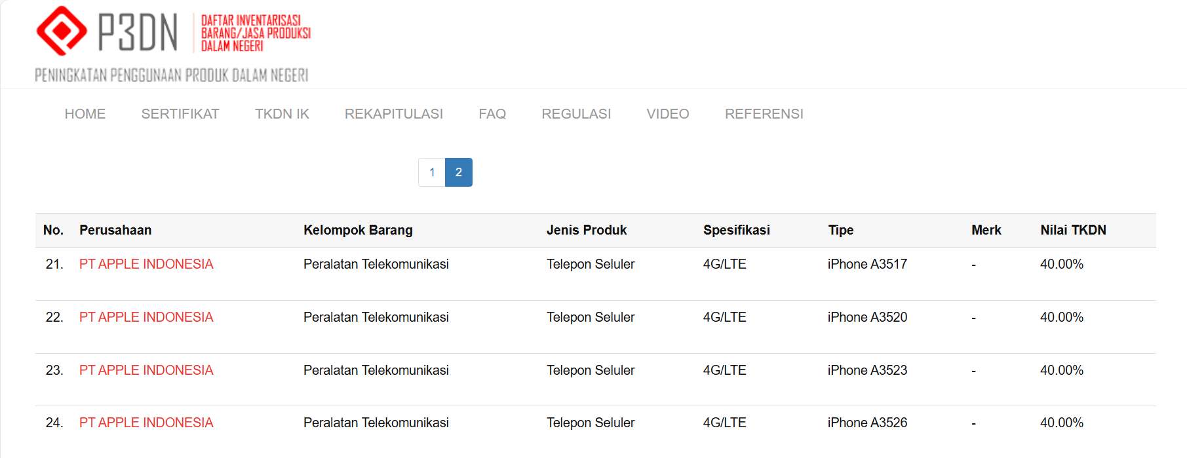The height and width of the screenshot is (458, 1187).
Task: Click Telepon Seluler in row 21
Action: [x=591, y=264]
